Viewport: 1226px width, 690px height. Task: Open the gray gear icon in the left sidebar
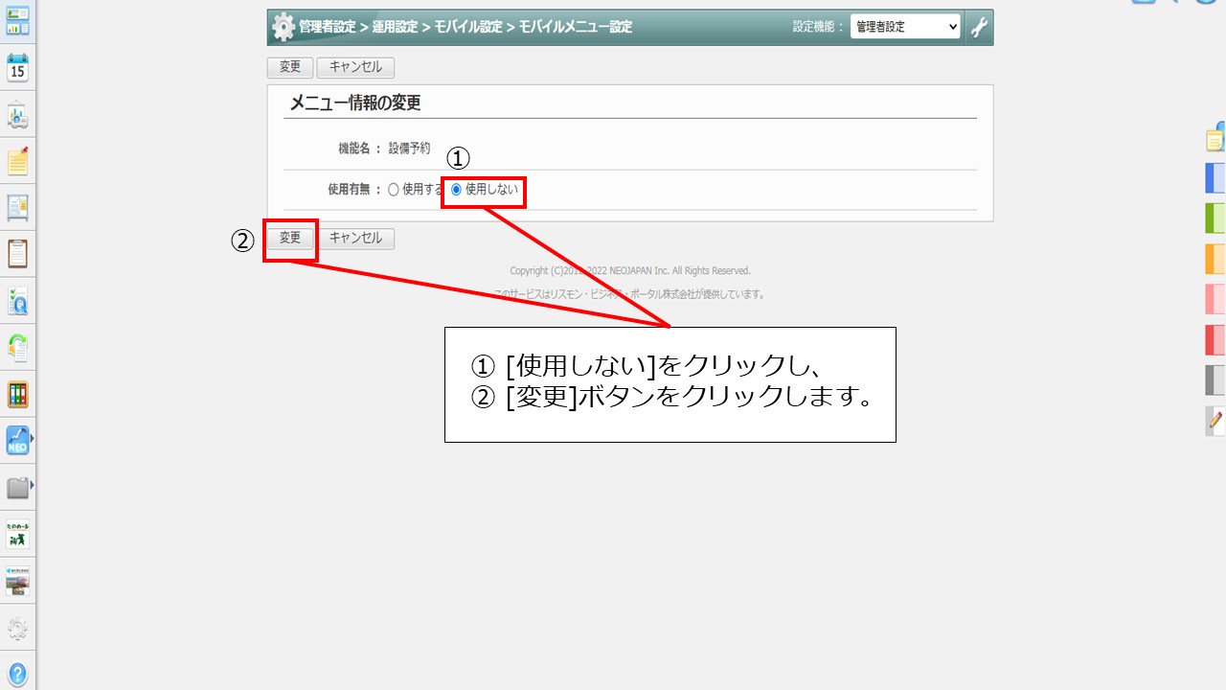coord(17,628)
